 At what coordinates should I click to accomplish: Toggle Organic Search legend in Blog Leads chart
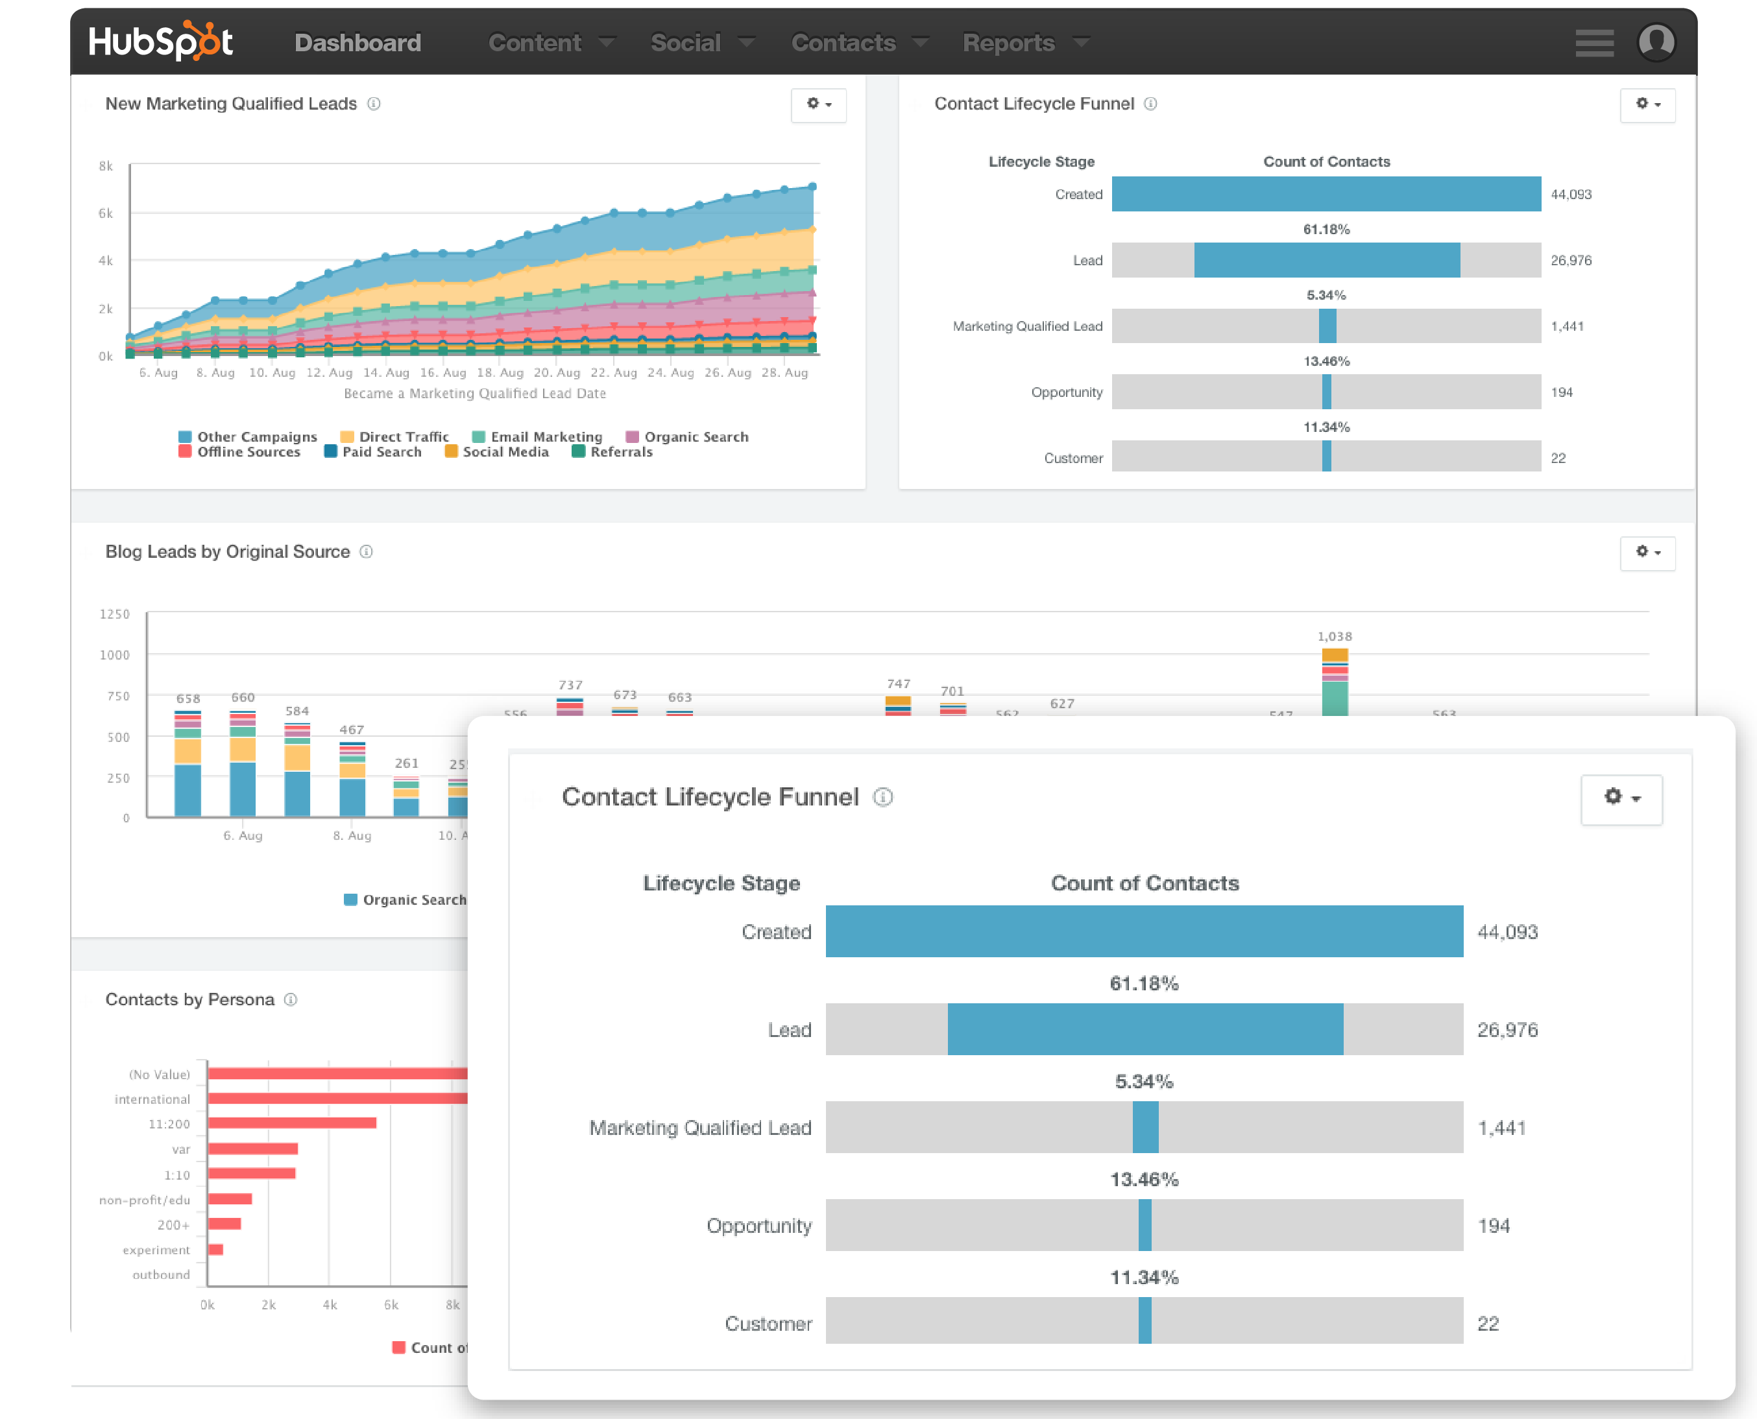point(406,900)
